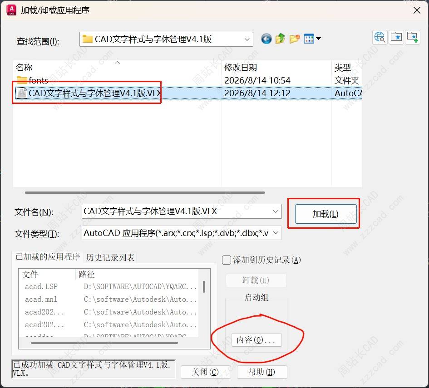Click the back navigation arrow icon
The width and height of the screenshot is (429, 388).
click(x=266, y=39)
